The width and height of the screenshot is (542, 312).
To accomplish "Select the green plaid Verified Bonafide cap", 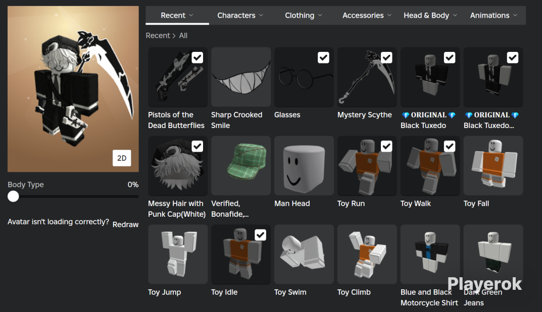I will pyautogui.click(x=241, y=166).
